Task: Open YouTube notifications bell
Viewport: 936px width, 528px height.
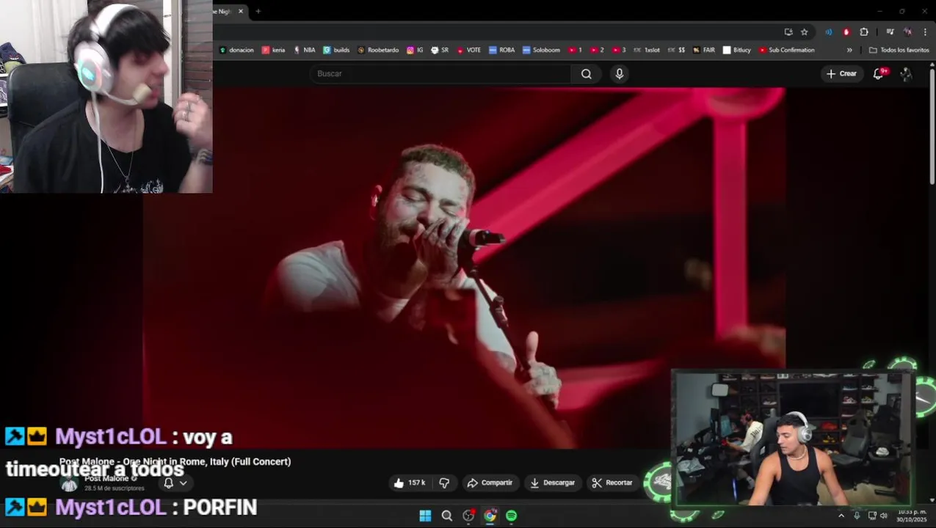Action: click(879, 73)
